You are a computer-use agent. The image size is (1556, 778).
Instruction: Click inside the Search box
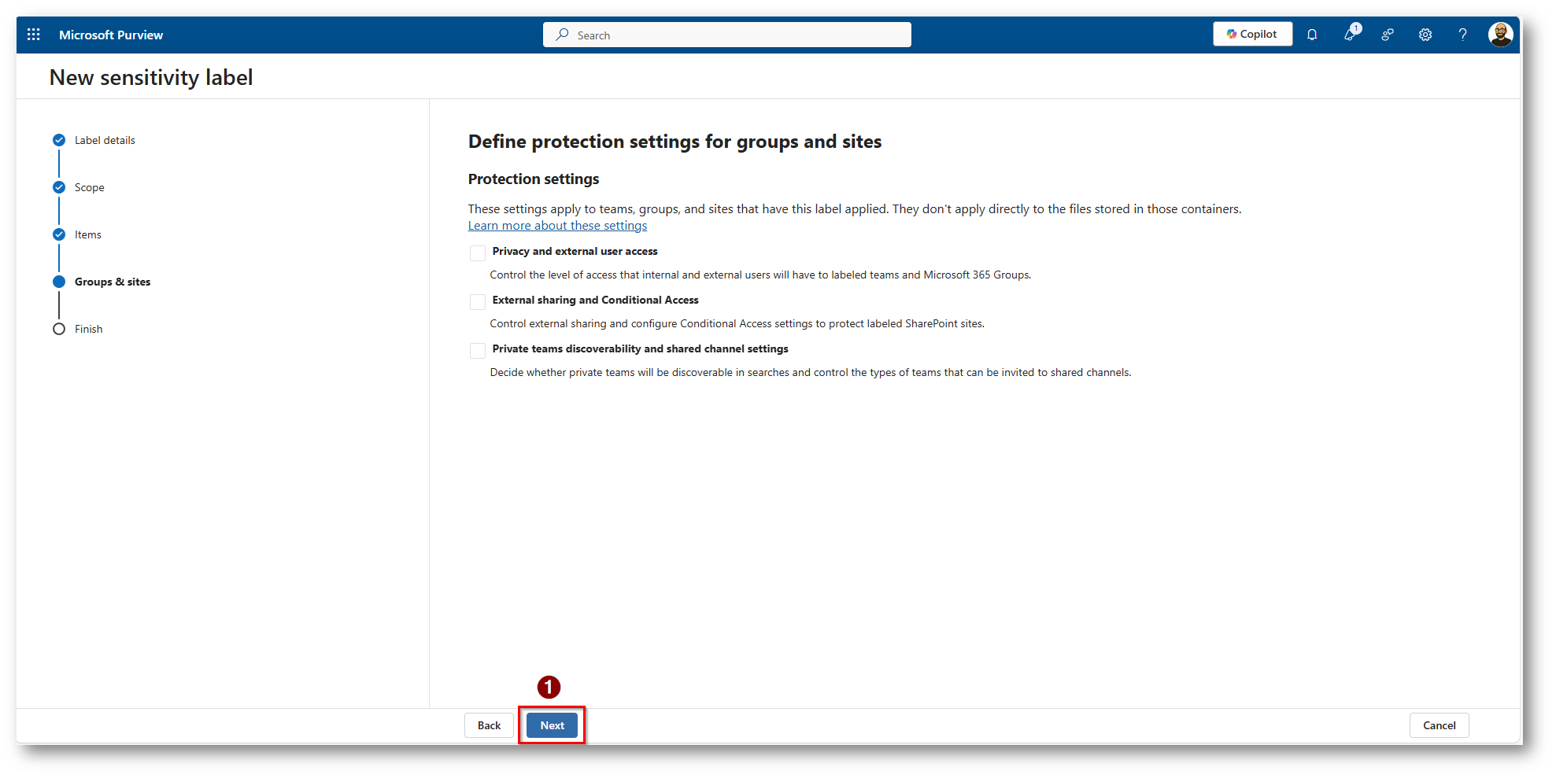coord(726,35)
